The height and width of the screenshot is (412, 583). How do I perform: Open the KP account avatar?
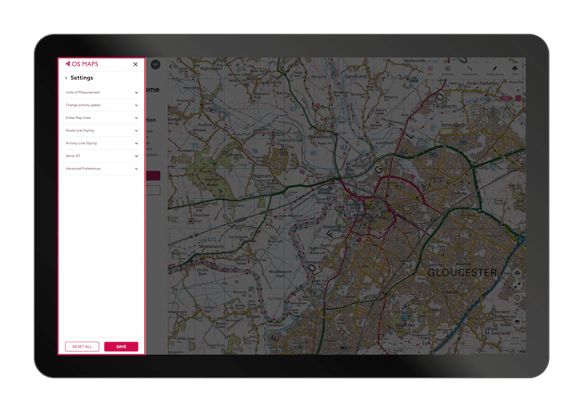coord(155,65)
